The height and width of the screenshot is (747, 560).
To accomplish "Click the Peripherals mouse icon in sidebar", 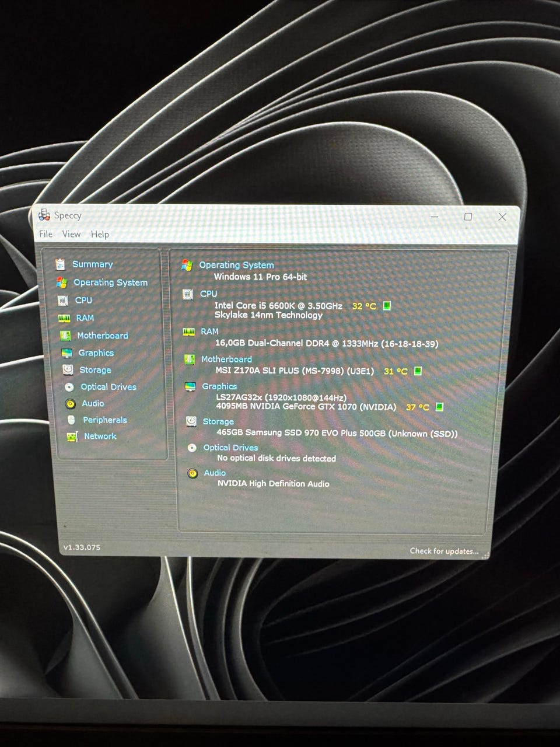I will click(x=71, y=420).
